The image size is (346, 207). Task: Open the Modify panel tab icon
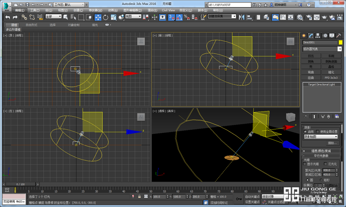(311, 35)
